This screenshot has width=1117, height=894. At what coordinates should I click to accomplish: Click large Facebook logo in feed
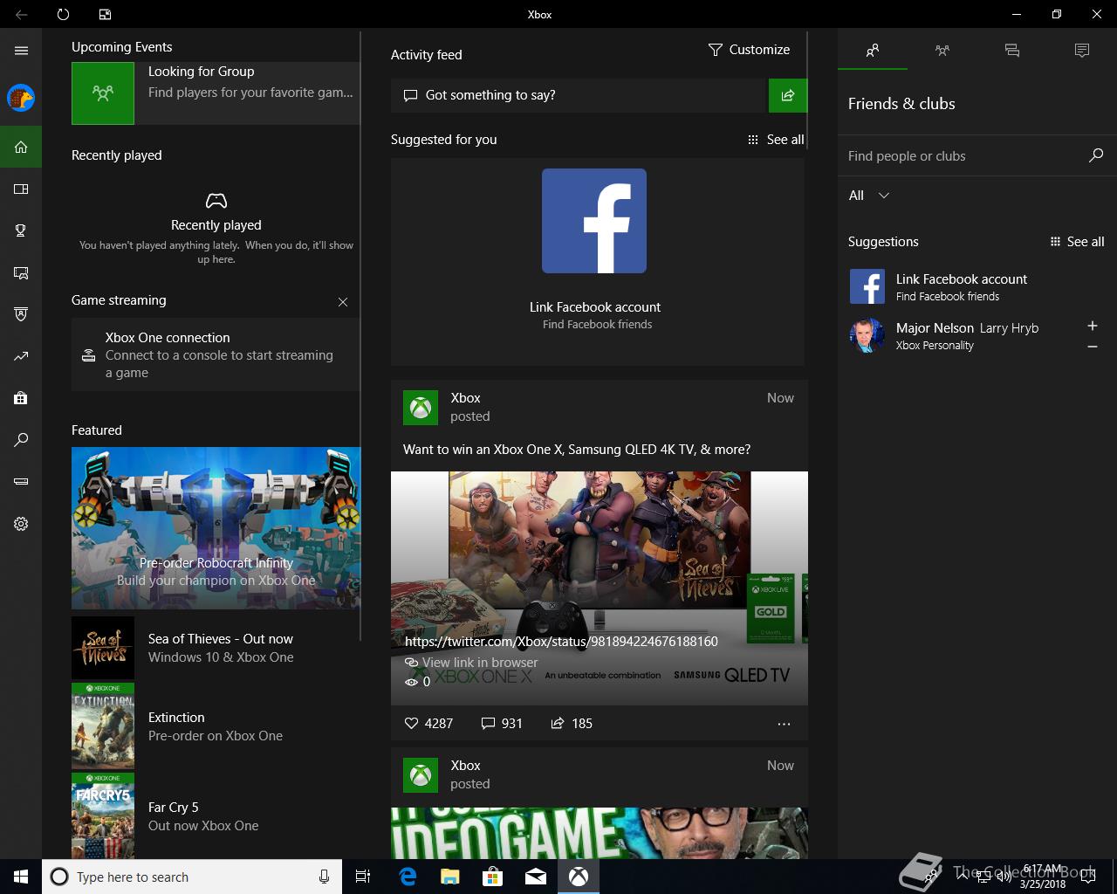click(x=594, y=221)
